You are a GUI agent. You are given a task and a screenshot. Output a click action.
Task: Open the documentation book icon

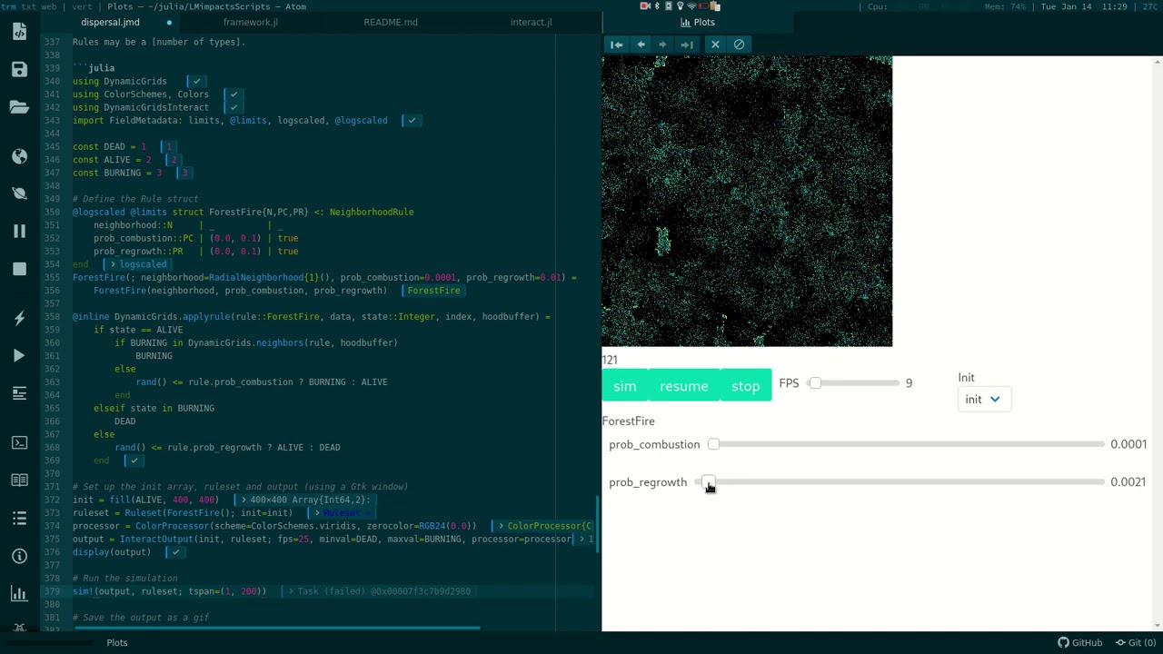19,480
